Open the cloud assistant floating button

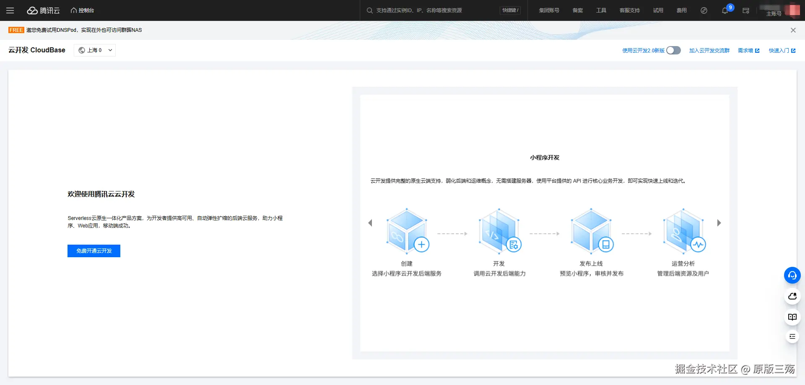792,296
